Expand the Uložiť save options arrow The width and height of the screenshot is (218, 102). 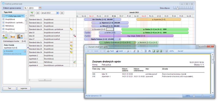(125, 51)
